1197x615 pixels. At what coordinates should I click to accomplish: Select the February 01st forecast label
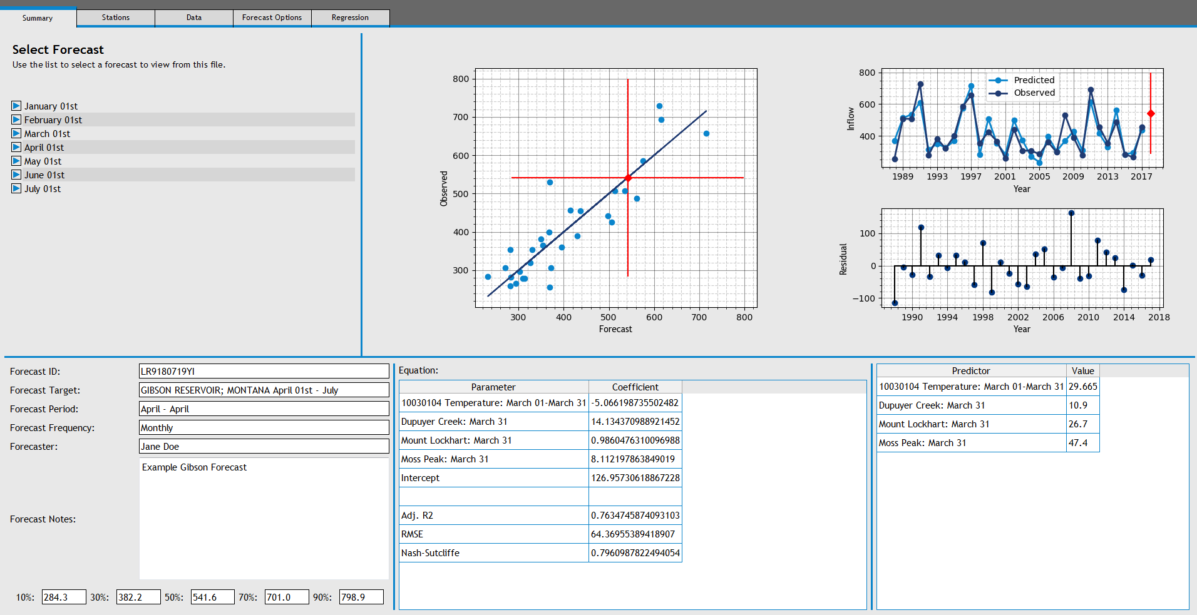coord(53,120)
